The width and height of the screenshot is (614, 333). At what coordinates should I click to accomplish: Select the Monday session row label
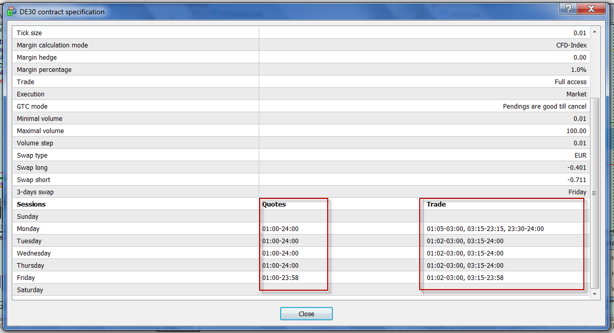pos(28,228)
